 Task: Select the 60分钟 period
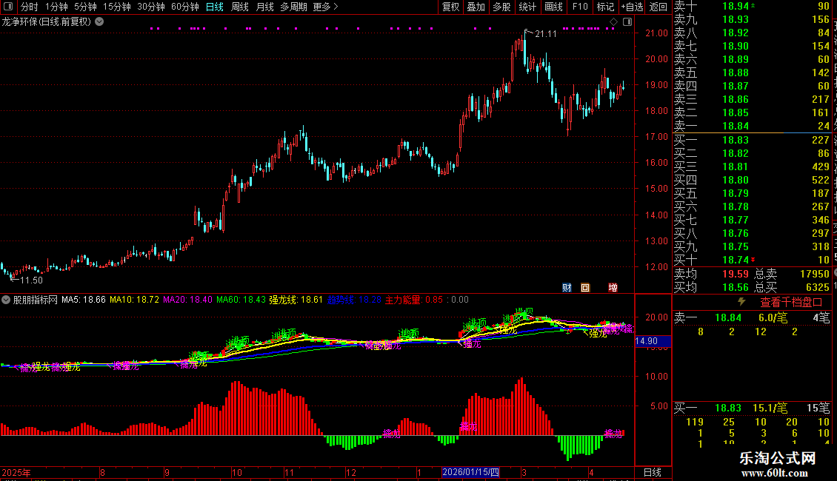tap(185, 7)
